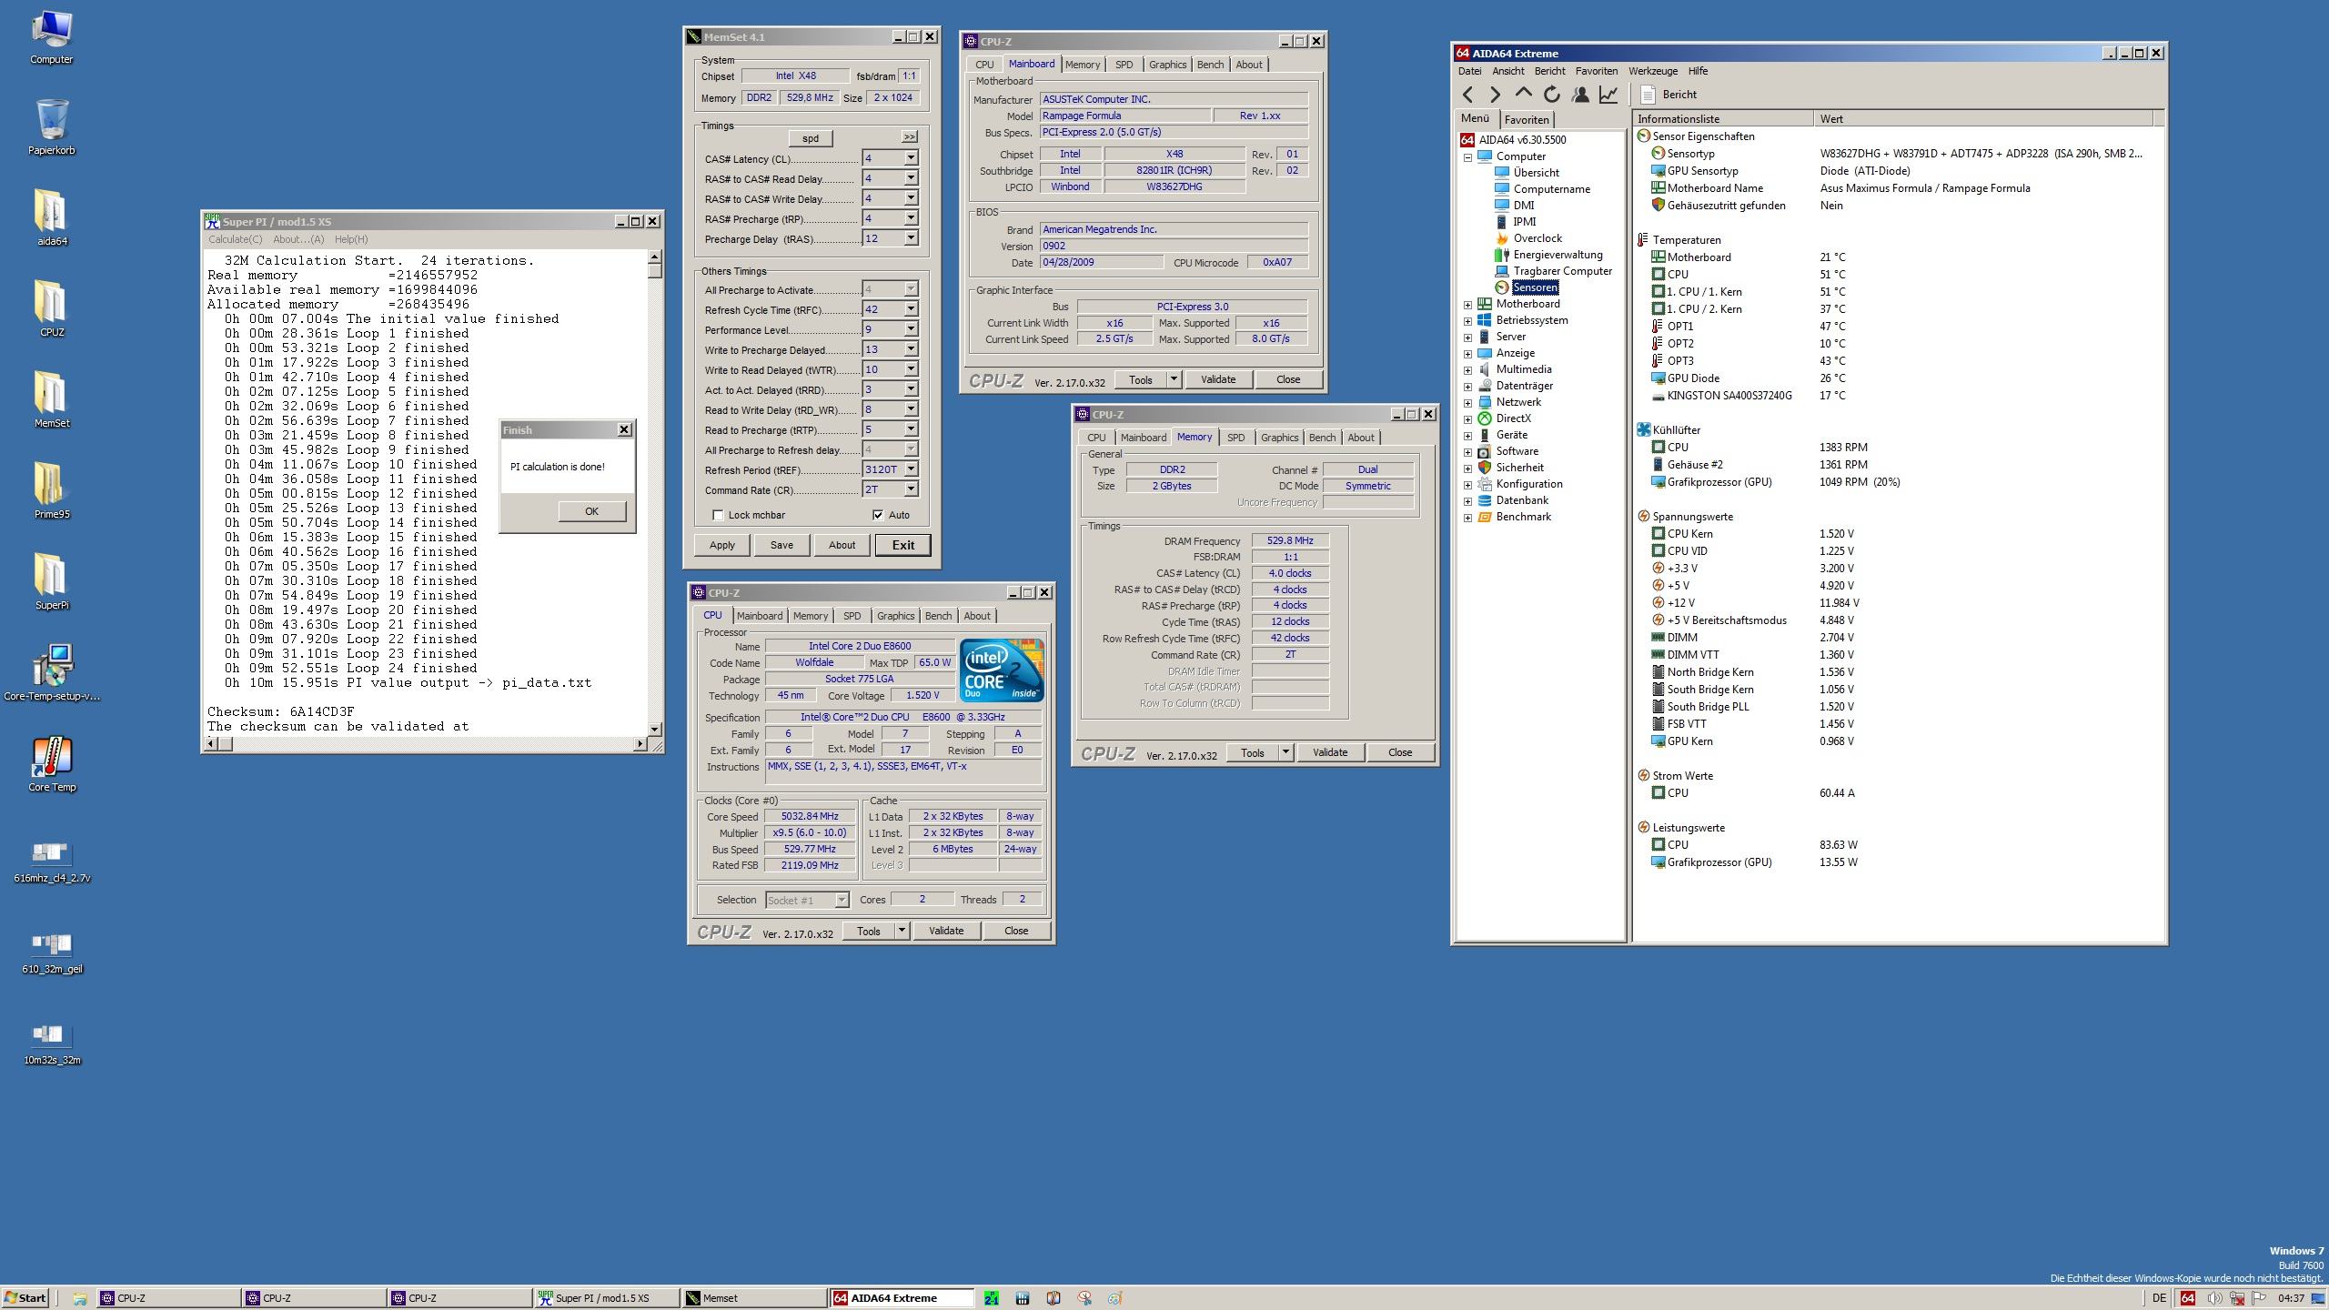The width and height of the screenshot is (2329, 1310).
Task: Click AIDA64 user profile toolbar icon
Action: [x=1580, y=95]
